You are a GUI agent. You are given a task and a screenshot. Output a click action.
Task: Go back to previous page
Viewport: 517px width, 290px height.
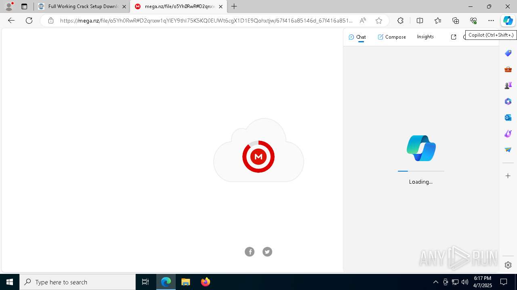11,21
